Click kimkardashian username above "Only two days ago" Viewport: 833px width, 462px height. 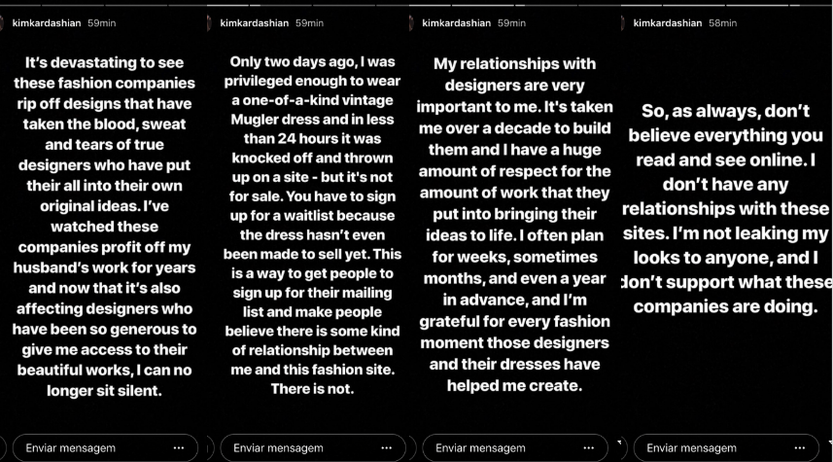click(255, 23)
